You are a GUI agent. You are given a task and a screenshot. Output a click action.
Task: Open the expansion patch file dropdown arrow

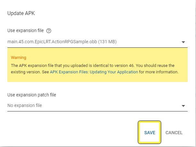click(x=183, y=106)
